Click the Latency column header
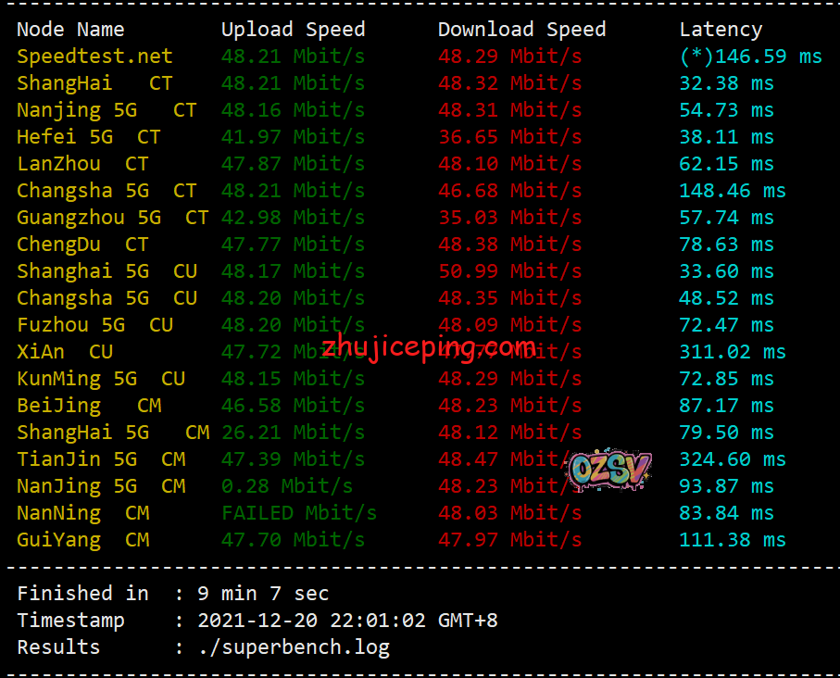 pos(721,30)
